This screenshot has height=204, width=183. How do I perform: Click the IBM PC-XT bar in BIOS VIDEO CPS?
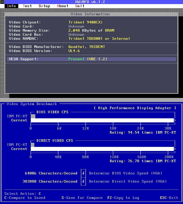33,116
